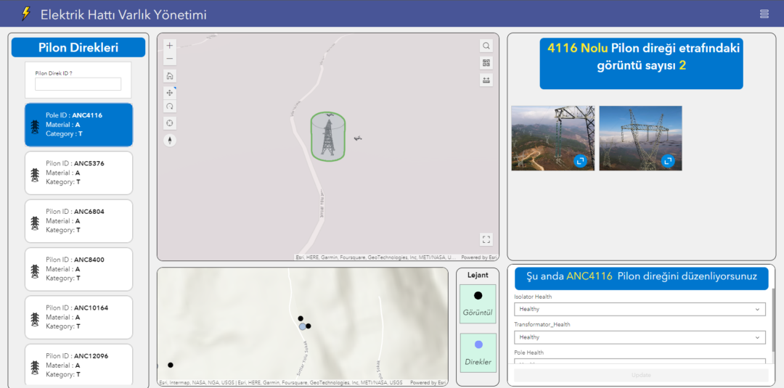
Task: Click the Lejant heading
Action: [478, 275]
